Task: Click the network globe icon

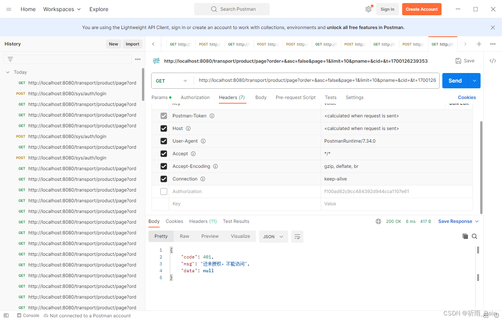Action: pyautogui.click(x=378, y=221)
